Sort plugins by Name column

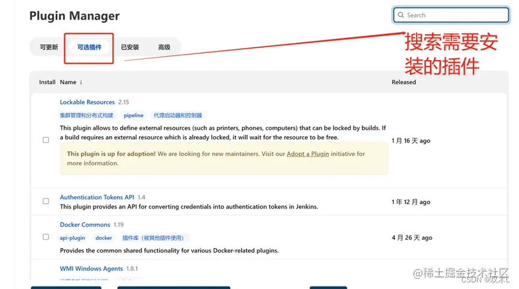tap(71, 82)
